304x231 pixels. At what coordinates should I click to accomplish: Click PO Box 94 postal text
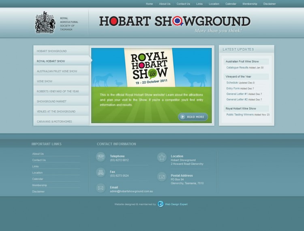click(x=177, y=180)
